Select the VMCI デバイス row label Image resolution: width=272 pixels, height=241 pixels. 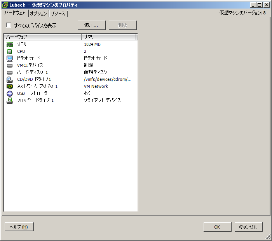click(x=30, y=65)
